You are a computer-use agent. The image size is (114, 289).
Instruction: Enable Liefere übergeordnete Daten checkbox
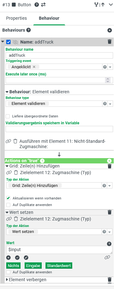tap(8, 116)
